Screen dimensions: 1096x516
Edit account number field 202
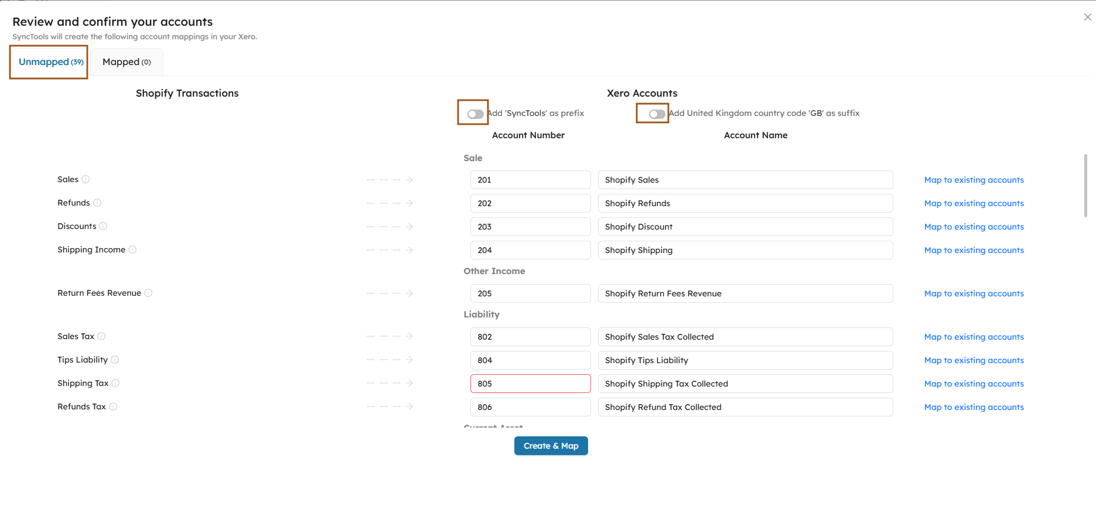coord(531,203)
